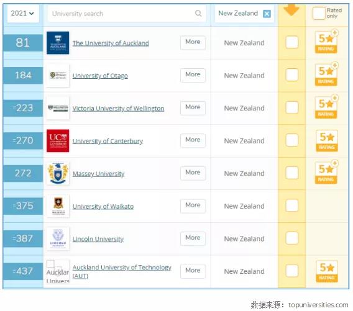Click the Massey University 5-star plus badge
Image resolution: width=353 pixels, height=311 pixels.
click(x=326, y=172)
